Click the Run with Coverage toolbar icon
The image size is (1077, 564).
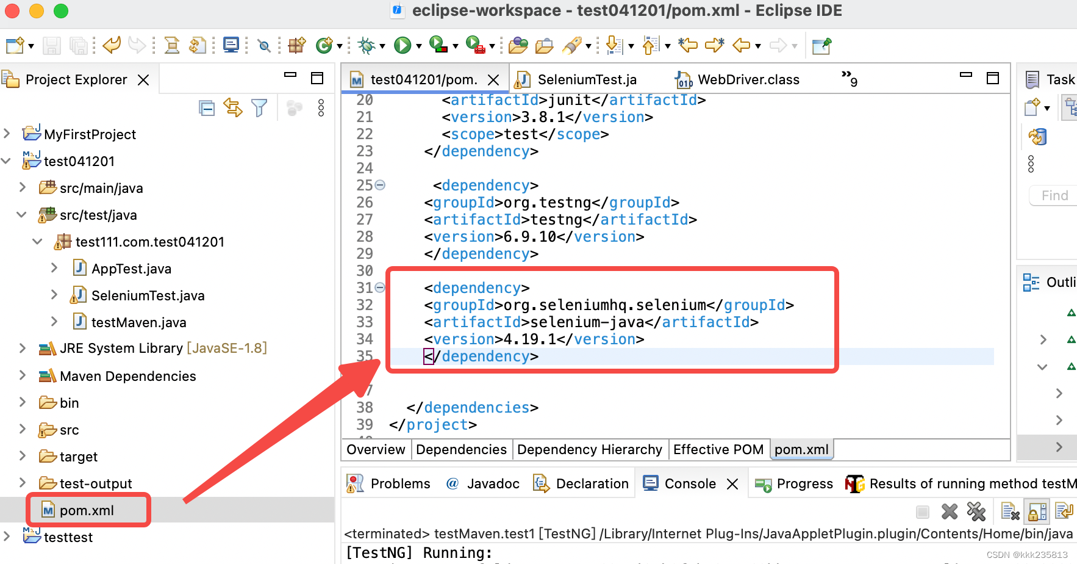point(438,45)
